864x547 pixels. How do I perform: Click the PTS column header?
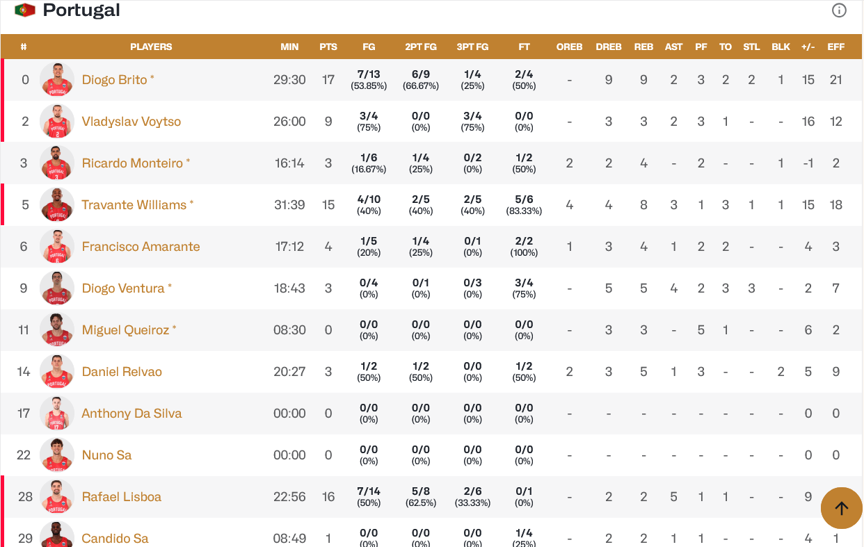tap(328, 47)
